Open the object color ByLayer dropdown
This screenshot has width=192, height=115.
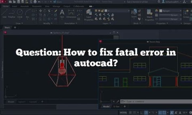click(170, 11)
